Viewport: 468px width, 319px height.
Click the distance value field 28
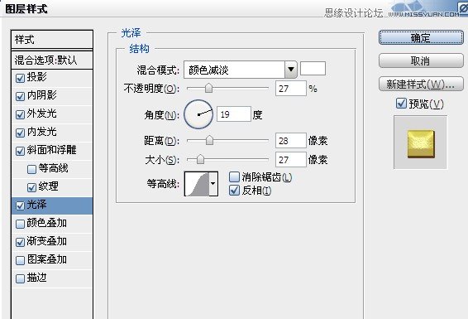[x=291, y=141]
